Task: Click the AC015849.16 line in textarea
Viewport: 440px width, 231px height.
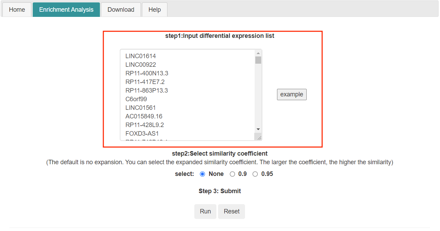Action: tap(144, 116)
